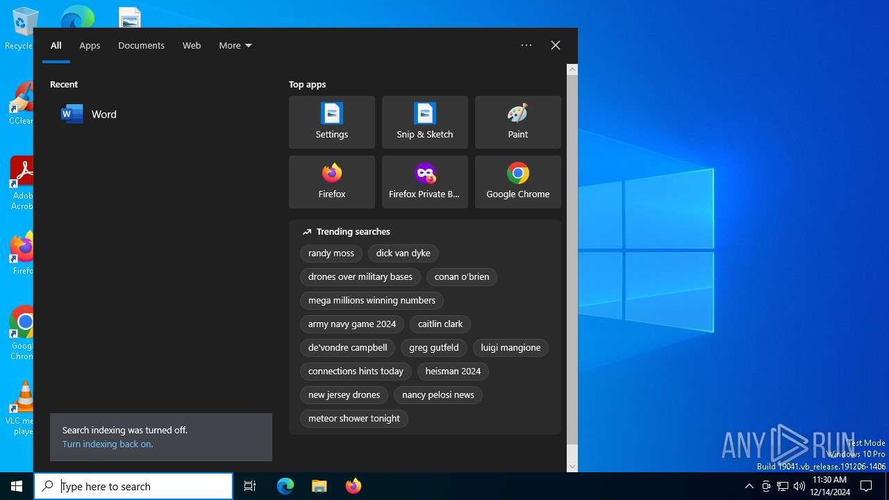The height and width of the screenshot is (500, 889).
Task: Open Adobe Acrobat desktop shortcut
Action: pos(21,183)
